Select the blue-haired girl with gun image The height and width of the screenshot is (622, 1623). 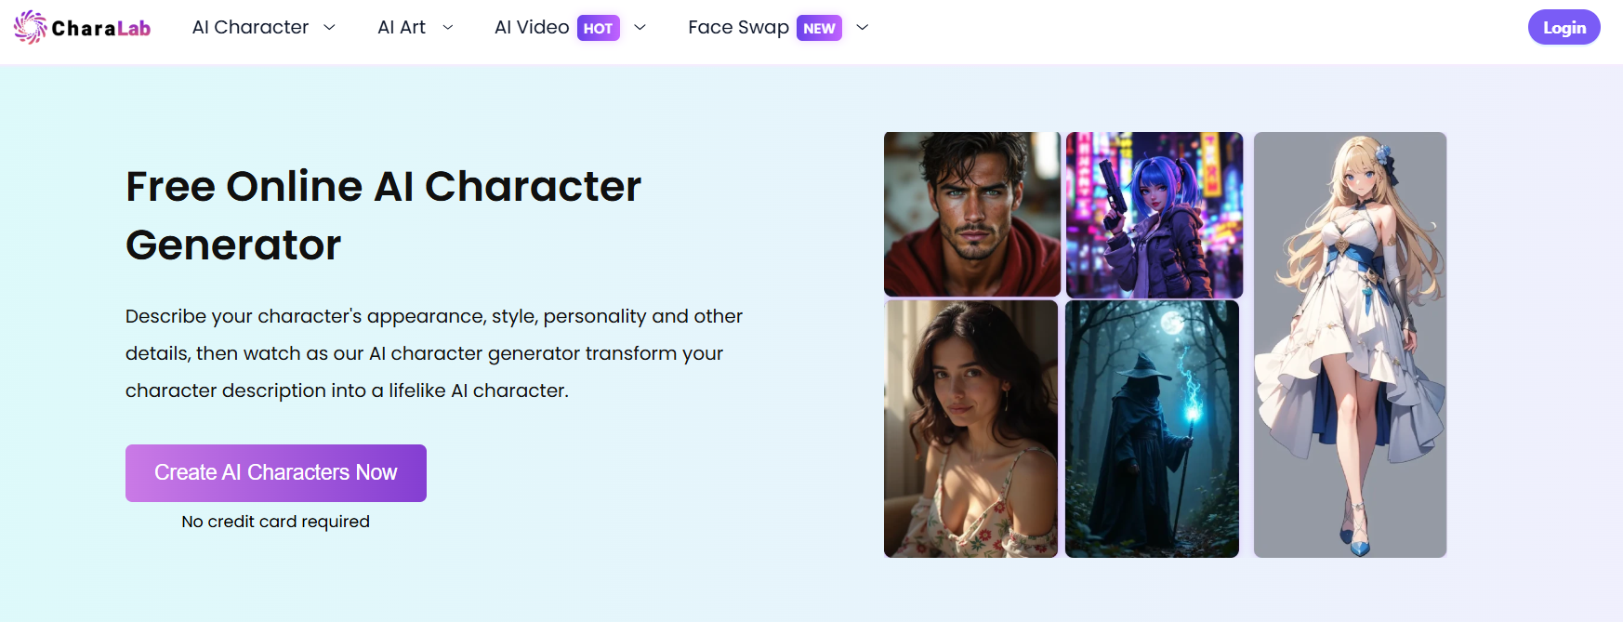tap(1154, 214)
